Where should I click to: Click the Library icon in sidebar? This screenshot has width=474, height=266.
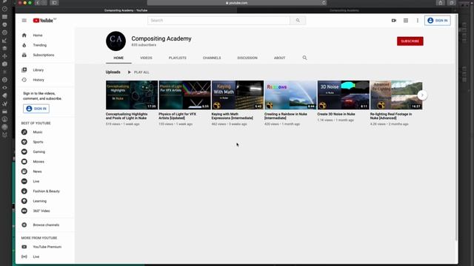pyautogui.click(x=24, y=70)
